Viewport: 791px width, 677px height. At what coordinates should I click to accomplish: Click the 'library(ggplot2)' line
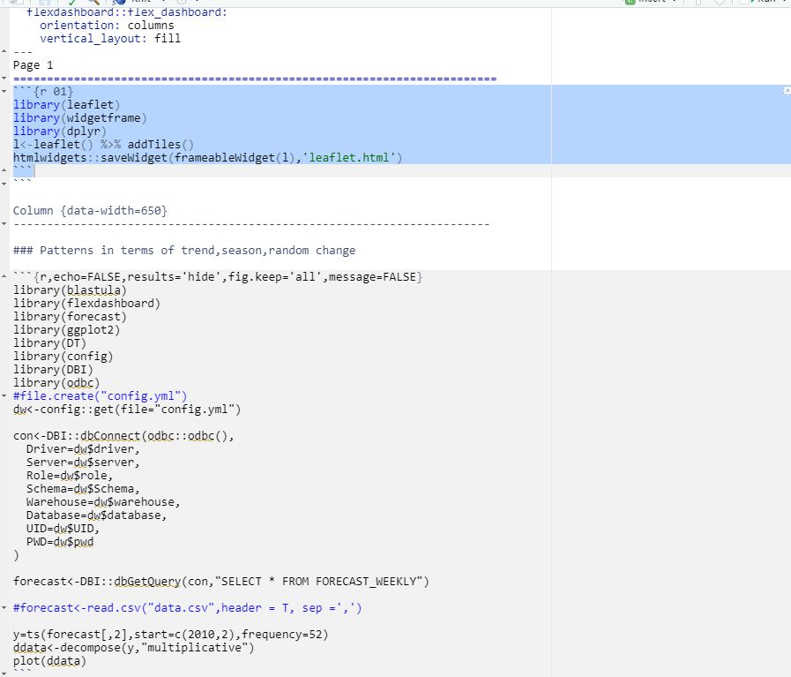(67, 329)
